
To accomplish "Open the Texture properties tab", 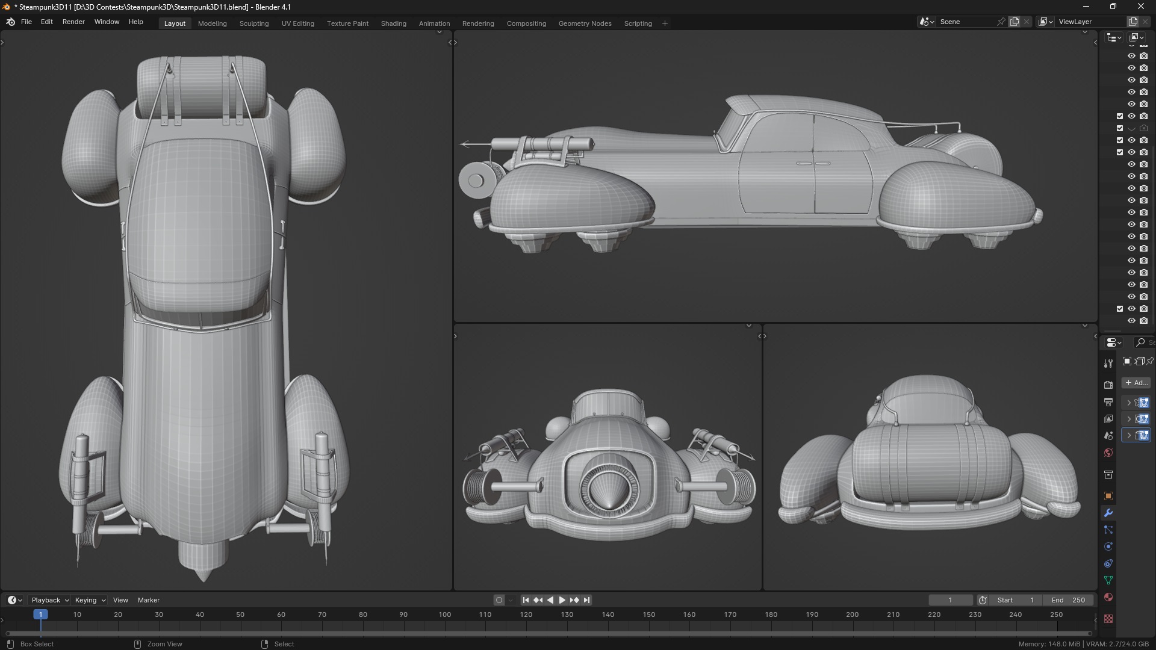I will point(1108,619).
